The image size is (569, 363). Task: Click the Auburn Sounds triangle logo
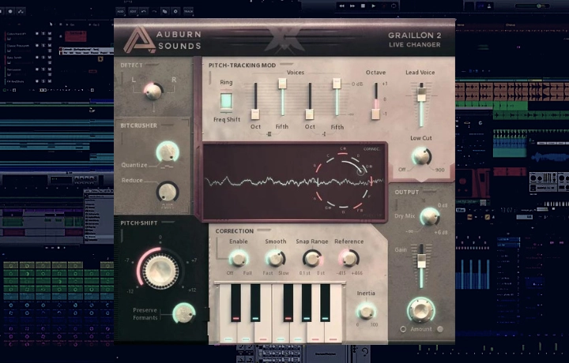139,39
